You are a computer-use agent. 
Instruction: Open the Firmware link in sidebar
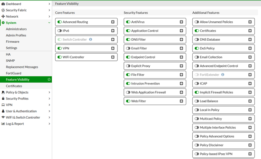tap(13, 42)
